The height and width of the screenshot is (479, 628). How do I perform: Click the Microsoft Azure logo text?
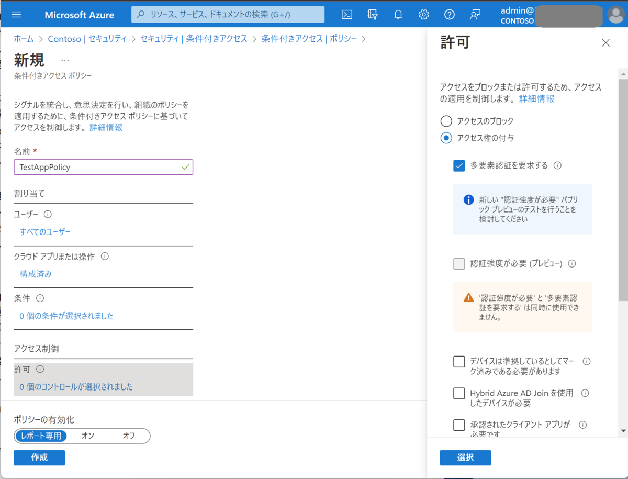[x=80, y=15]
